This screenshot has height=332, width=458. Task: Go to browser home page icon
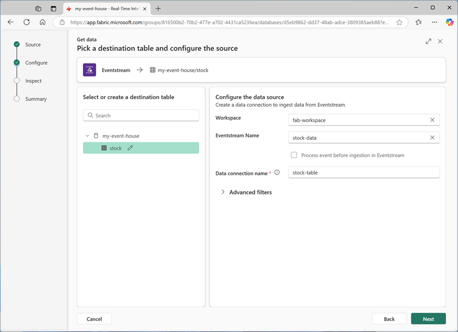tap(42, 22)
